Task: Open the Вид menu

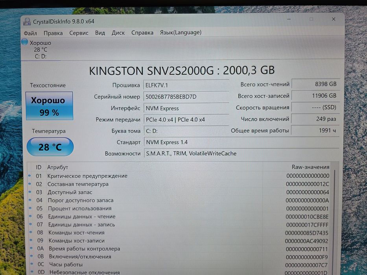Action: 100,33
